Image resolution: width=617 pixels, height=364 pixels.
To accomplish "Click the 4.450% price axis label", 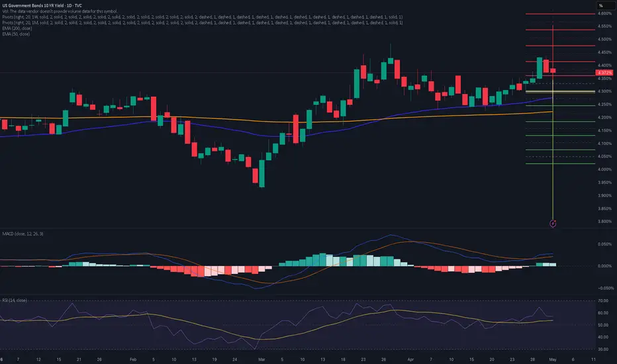I will [604, 52].
